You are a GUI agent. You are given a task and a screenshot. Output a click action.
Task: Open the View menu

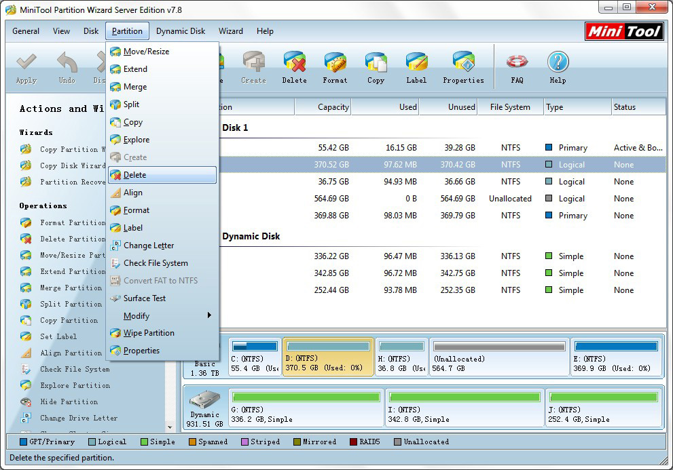coord(61,31)
